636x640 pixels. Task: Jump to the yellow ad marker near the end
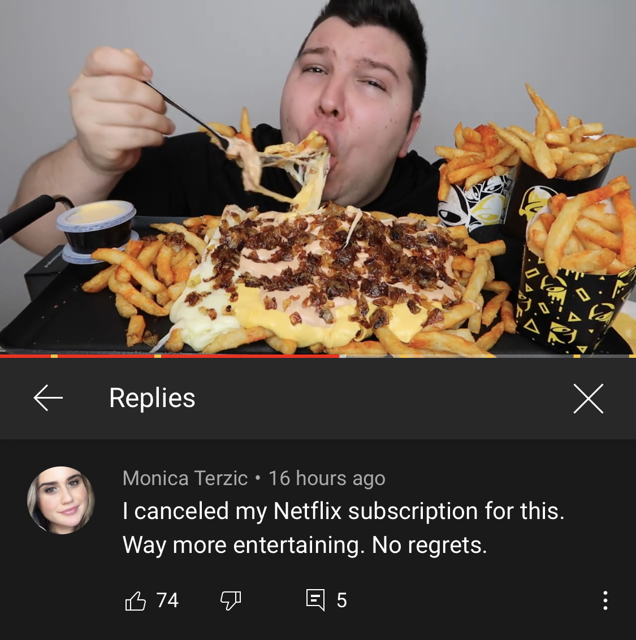pos(577,356)
